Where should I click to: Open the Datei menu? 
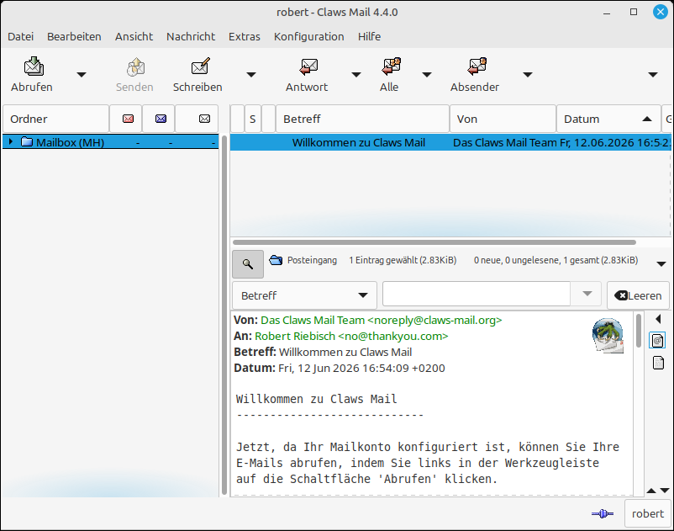20,36
